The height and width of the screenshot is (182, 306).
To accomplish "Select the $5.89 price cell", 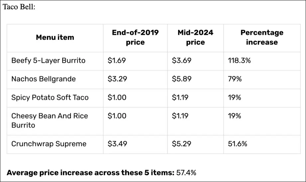I will tap(182, 79).
